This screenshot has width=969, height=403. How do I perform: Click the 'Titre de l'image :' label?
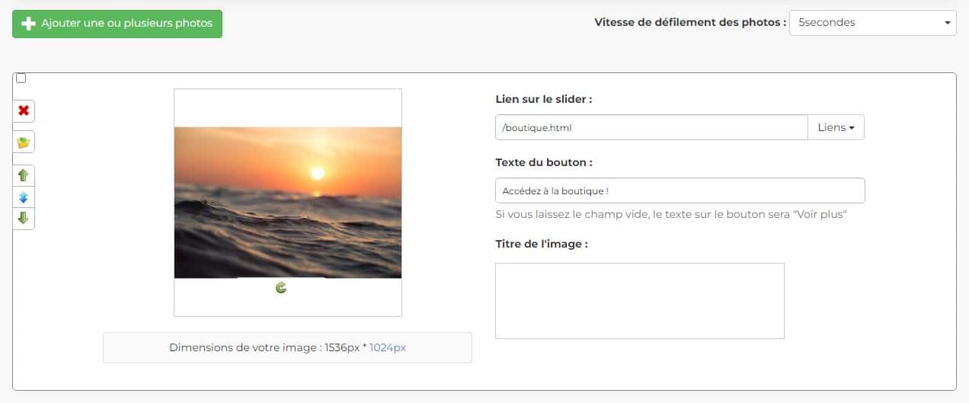[x=542, y=244]
